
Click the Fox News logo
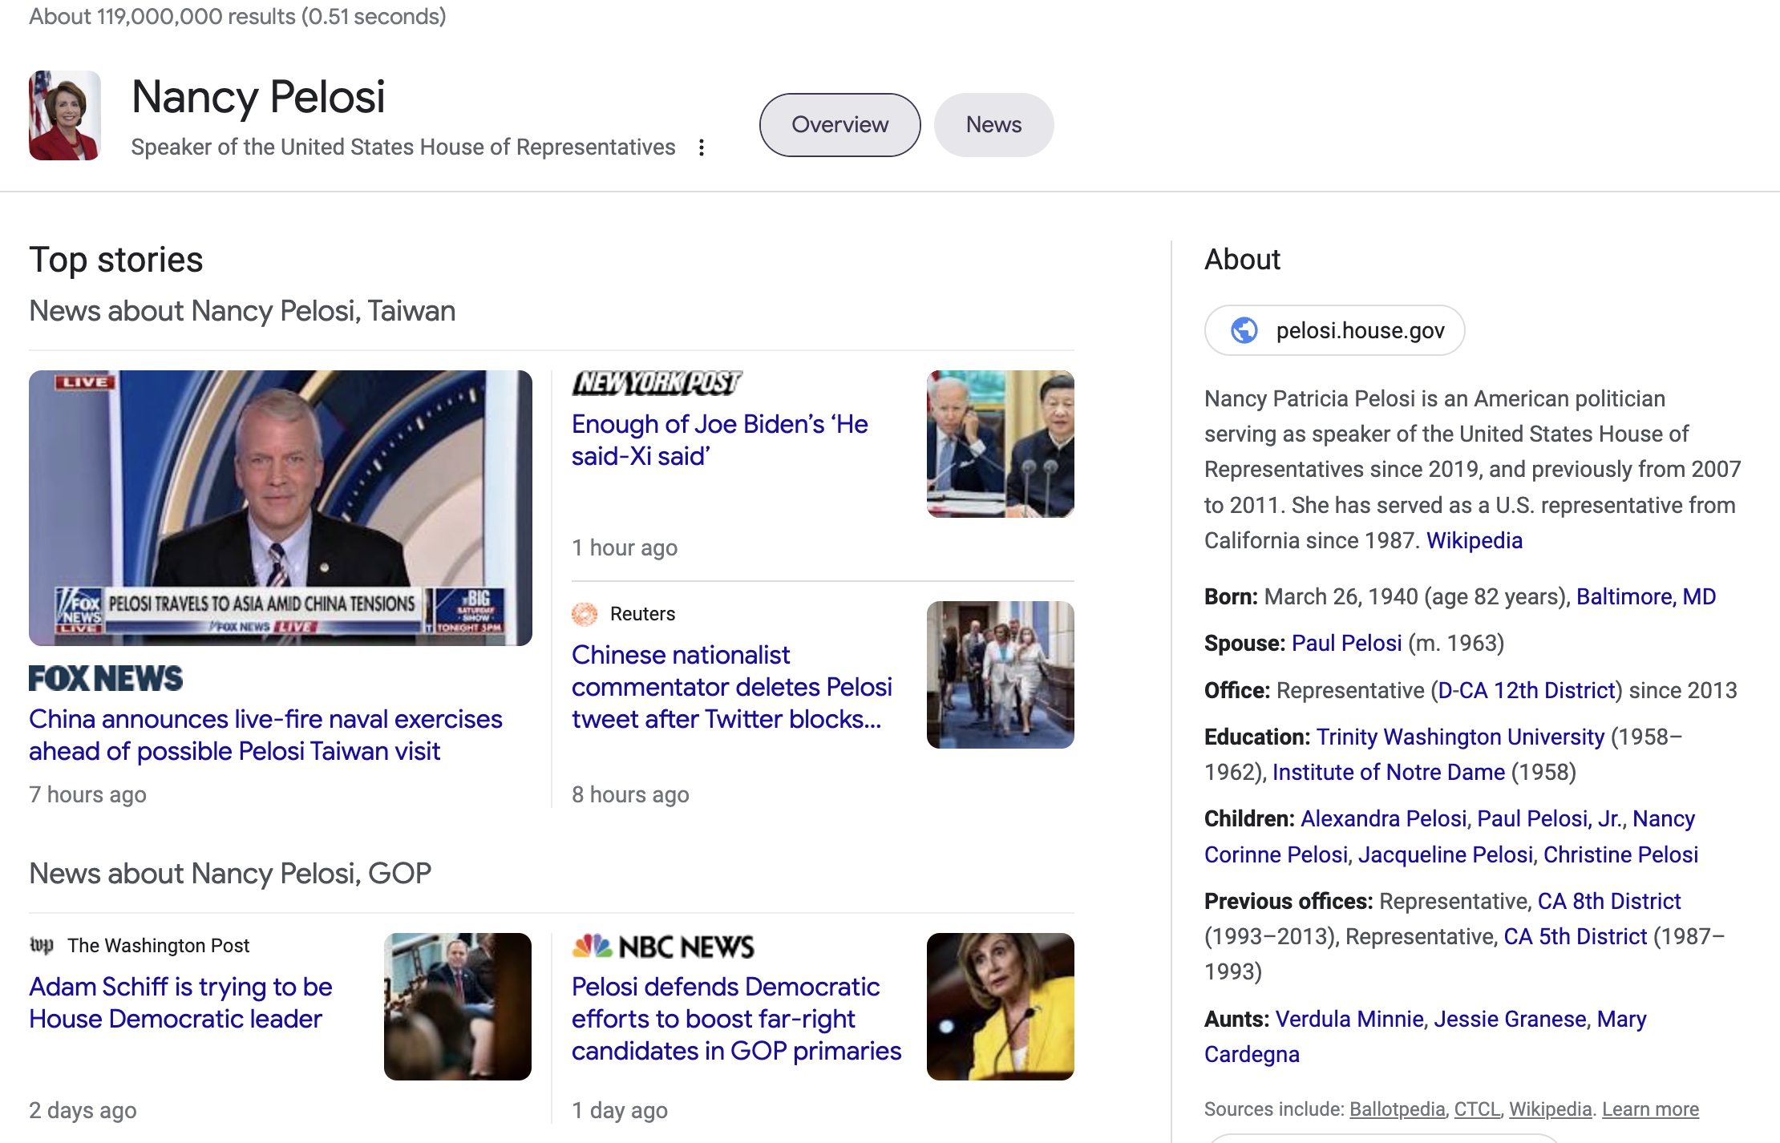click(x=106, y=678)
